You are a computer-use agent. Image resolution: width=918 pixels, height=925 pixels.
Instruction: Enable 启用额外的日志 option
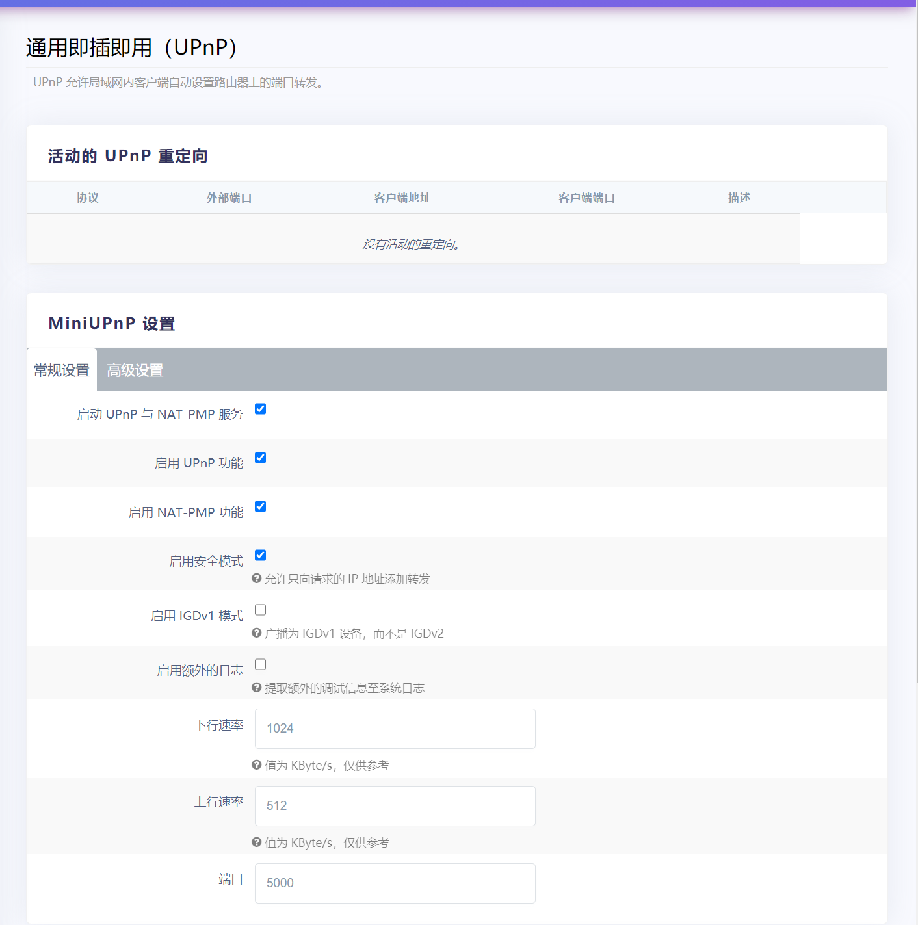pos(260,664)
